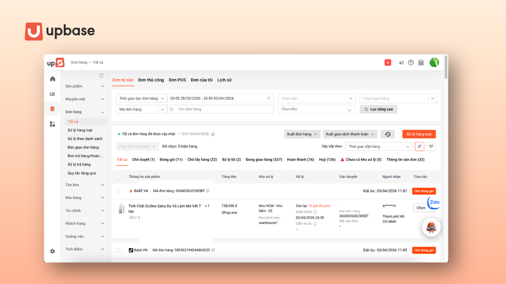Open Quy tắc tặng quà in sidebar
506x284 pixels.
81,173
